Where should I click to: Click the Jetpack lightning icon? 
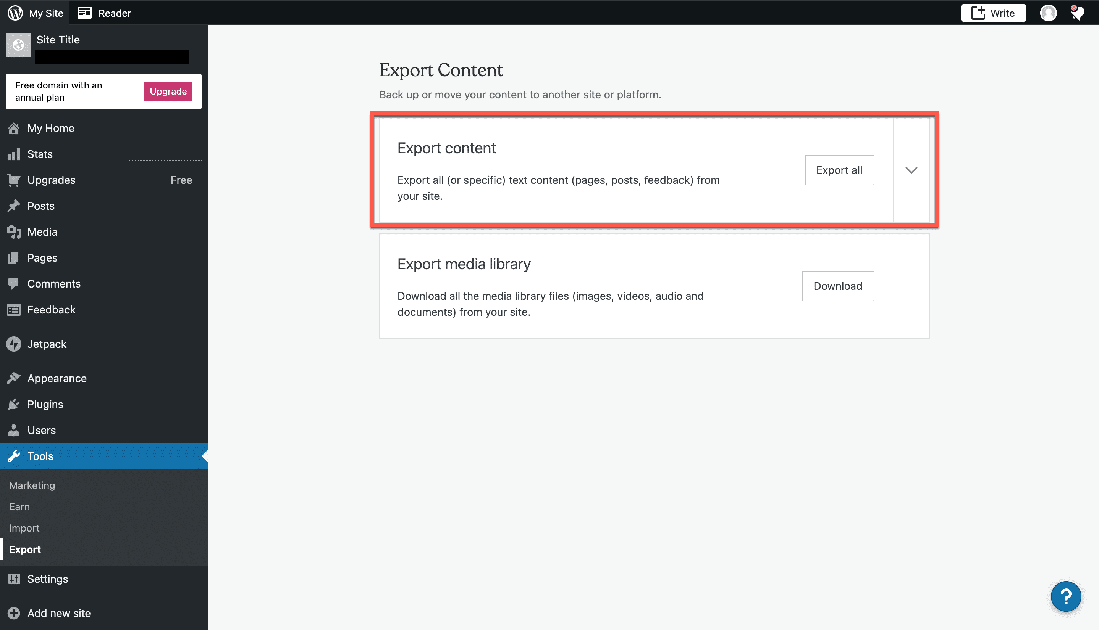[14, 344]
